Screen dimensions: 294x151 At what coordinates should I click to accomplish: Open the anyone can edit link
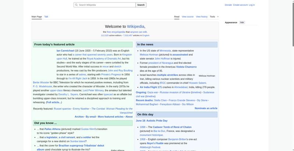click(139, 32)
